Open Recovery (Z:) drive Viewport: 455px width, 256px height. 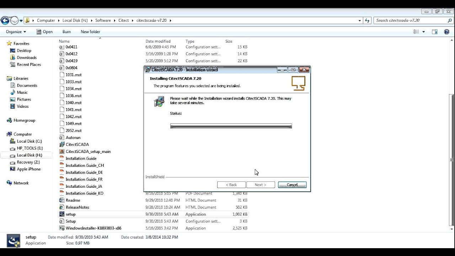pos(28,162)
